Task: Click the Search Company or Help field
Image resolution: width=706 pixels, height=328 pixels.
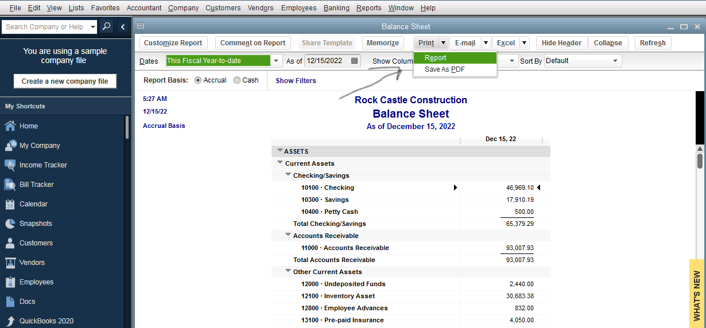Action: tap(45, 26)
